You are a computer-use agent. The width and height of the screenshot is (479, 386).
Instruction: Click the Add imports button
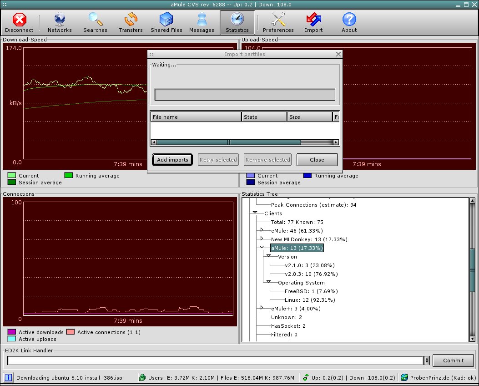(172, 159)
